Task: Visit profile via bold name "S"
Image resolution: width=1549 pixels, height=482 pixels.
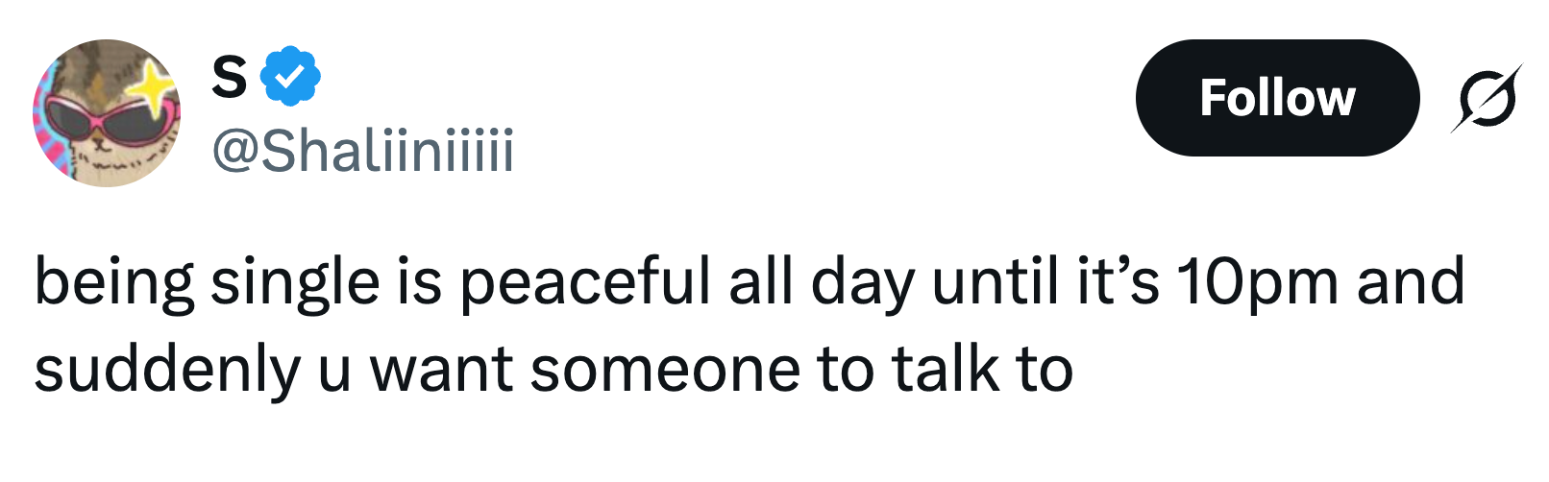Action: click(229, 76)
